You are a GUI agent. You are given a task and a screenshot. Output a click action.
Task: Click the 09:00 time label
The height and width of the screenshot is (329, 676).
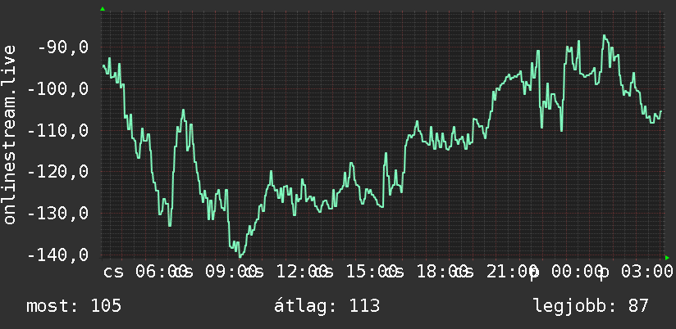click(x=231, y=272)
